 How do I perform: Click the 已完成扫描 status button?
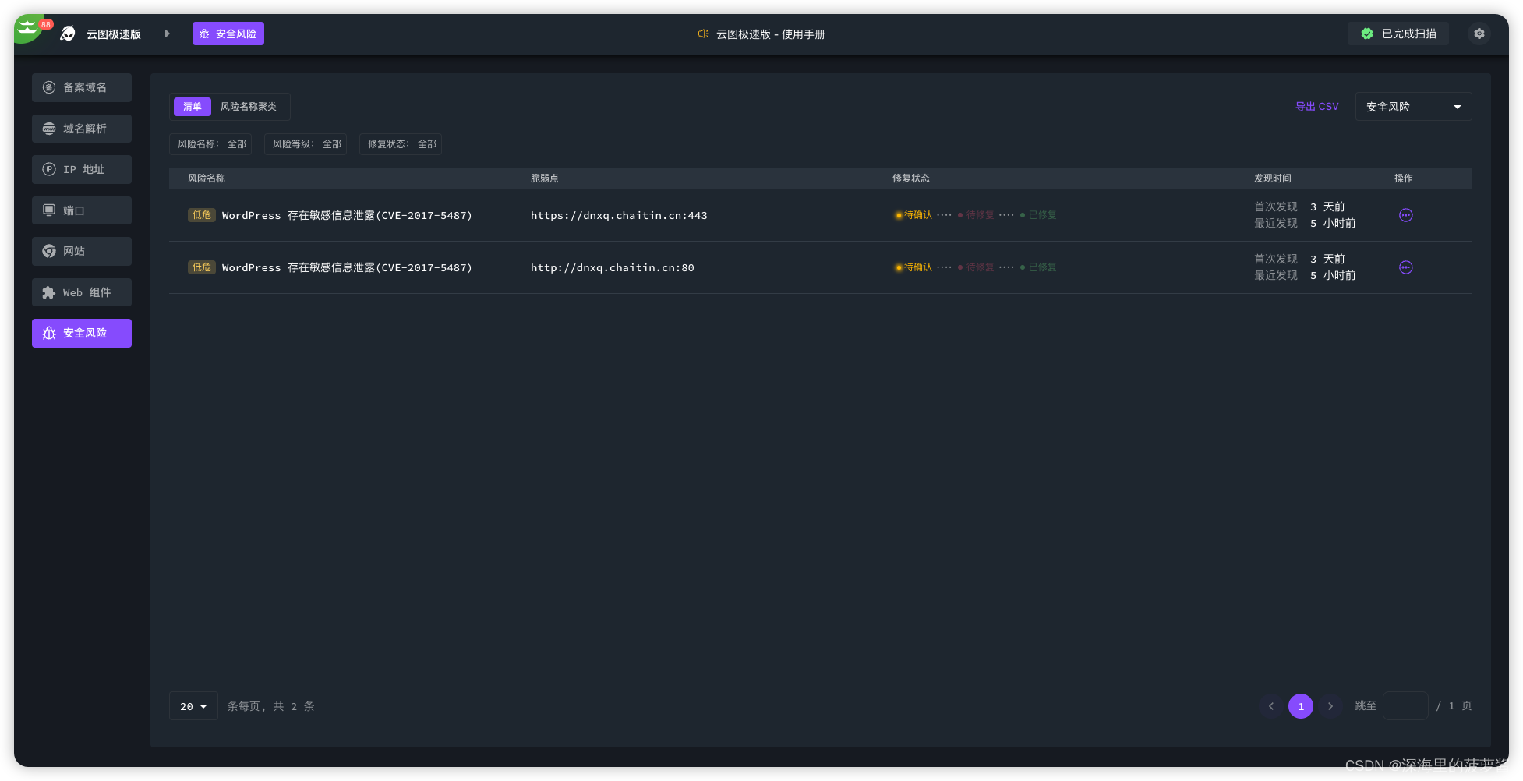tap(1398, 34)
